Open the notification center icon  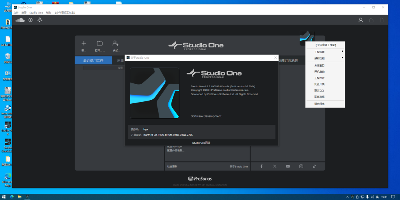point(393,197)
